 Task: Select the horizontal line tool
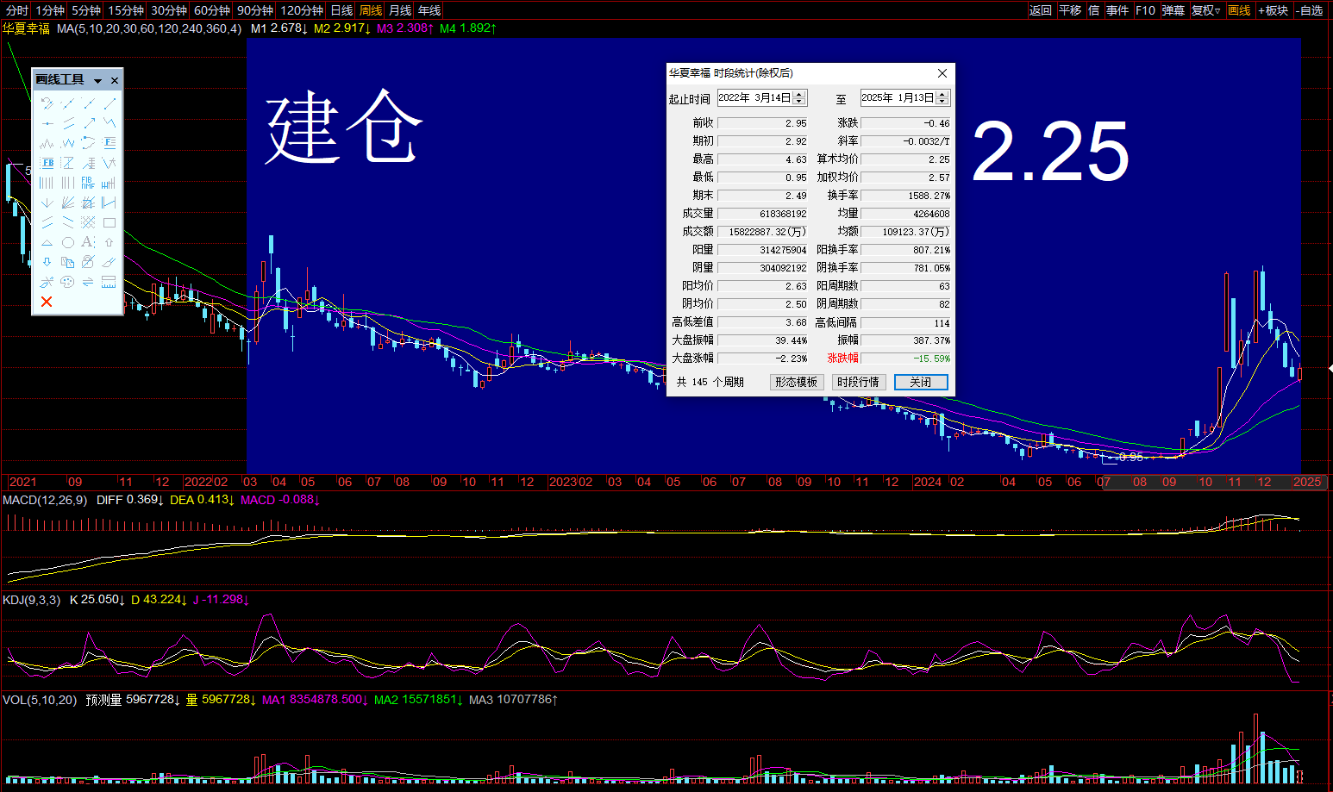click(47, 123)
